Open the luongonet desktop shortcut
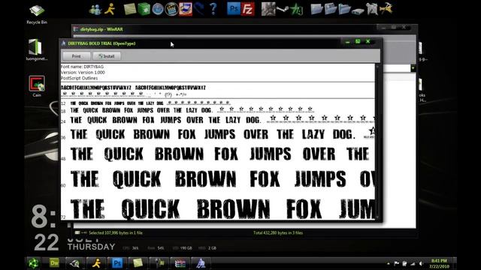This screenshot has width=481, height=270. pyautogui.click(x=37, y=50)
